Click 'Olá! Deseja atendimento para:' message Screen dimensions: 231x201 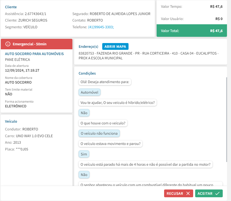point(105,82)
